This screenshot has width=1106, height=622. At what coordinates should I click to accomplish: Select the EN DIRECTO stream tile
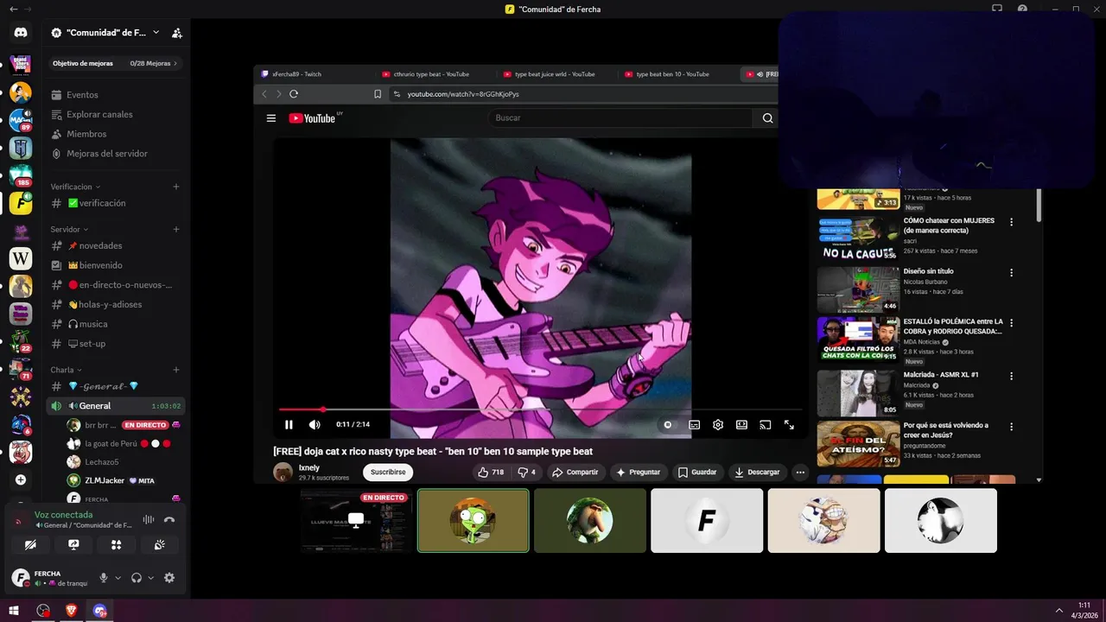coord(356,520)
